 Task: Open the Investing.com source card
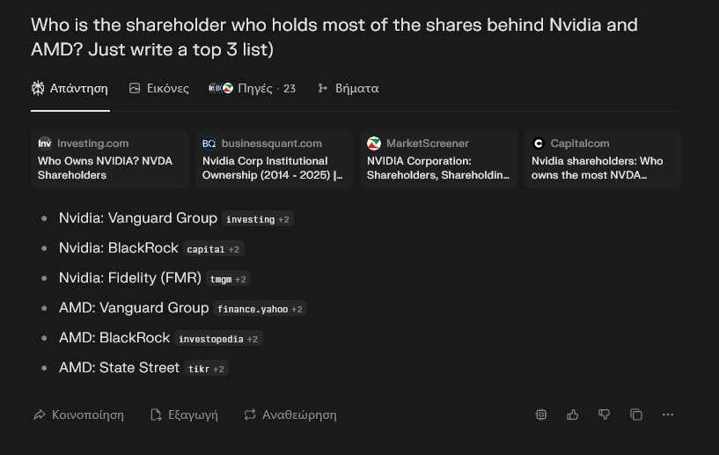pyautogui.click(x=110, y=159)
